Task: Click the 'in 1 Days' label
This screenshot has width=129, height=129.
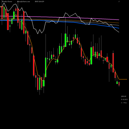Action: coord(124,103)
